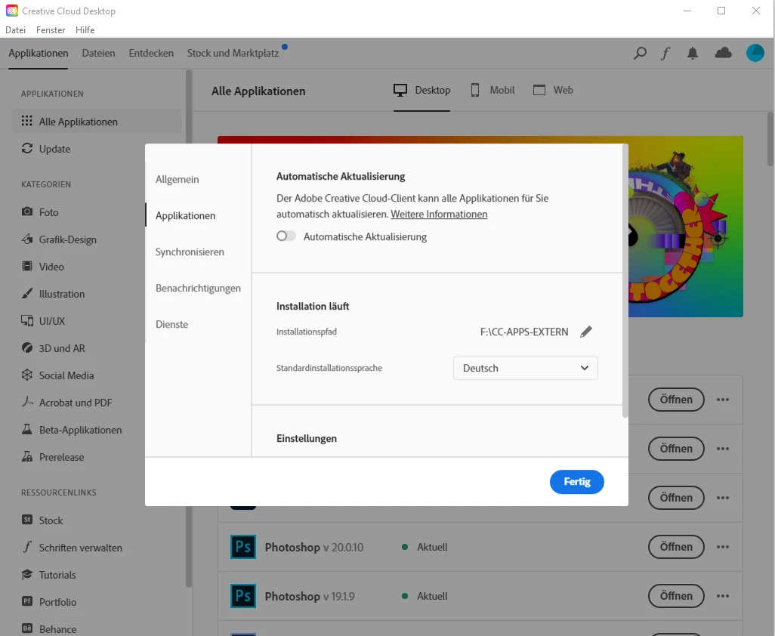The width and height of the screenshot is (775, 636).
Task: Select the Desktop view tab
Action: pyautogui.click(x=421, y=90)
